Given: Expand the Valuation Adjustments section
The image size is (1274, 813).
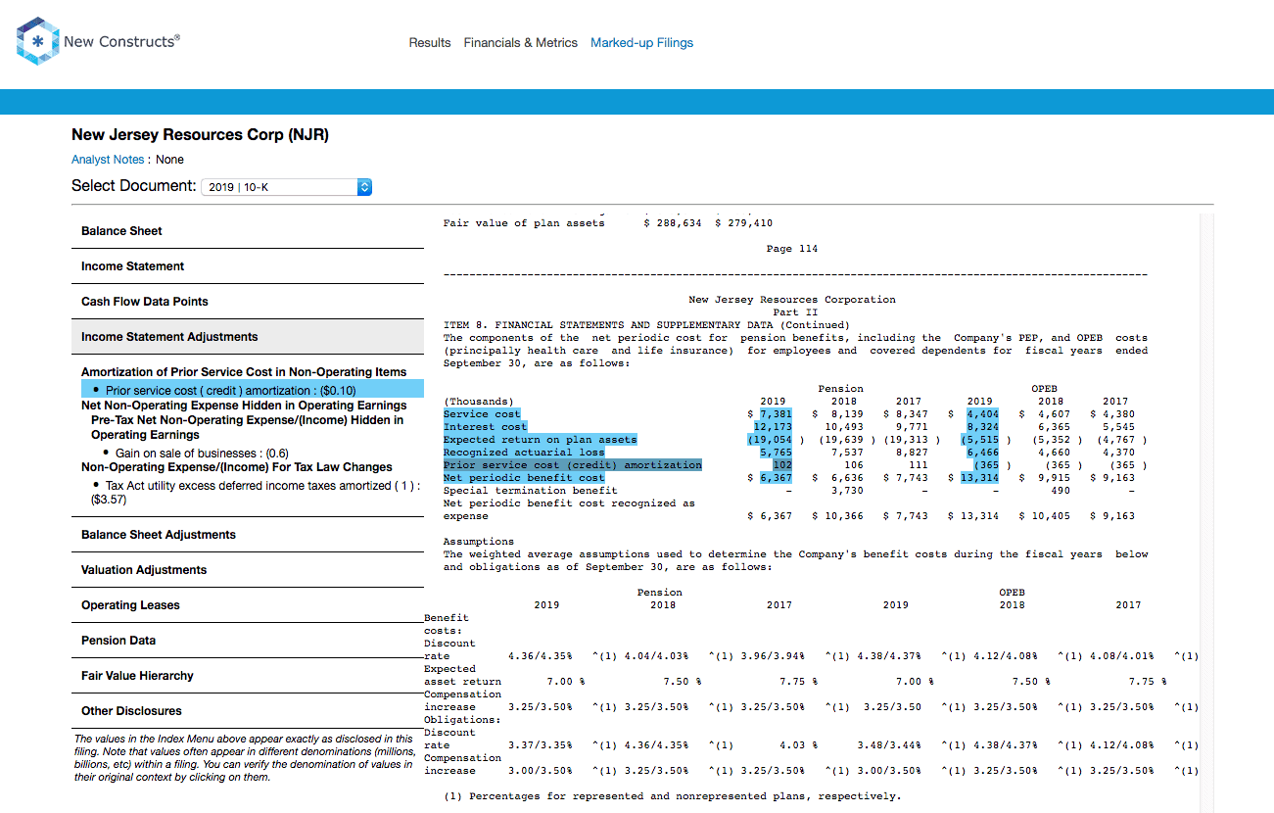Looking at the screenshot, I should click(x=248, y=570).
